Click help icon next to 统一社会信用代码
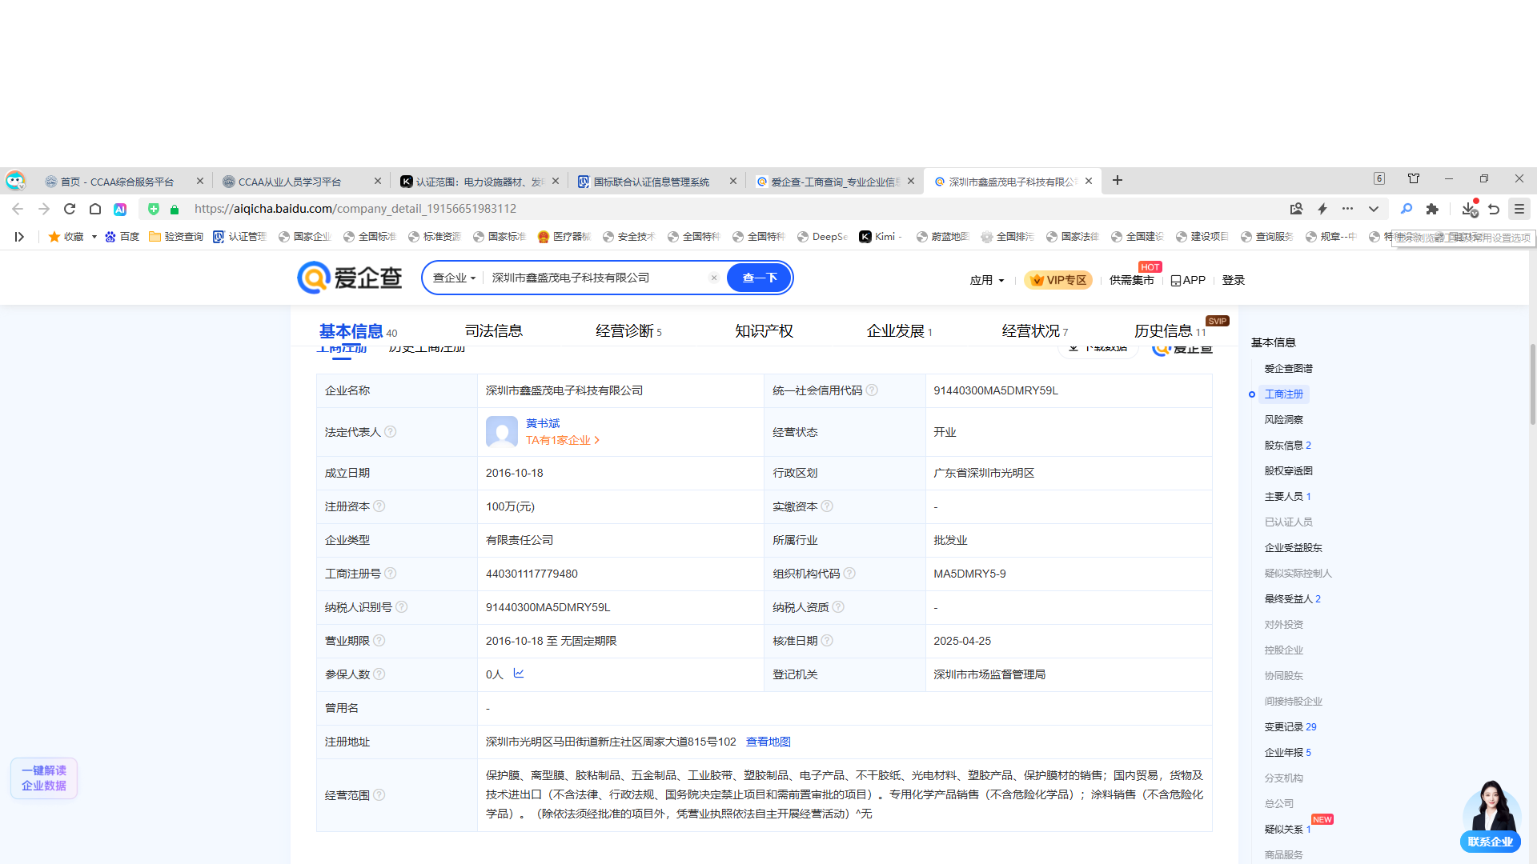 (x=873, y=390)
